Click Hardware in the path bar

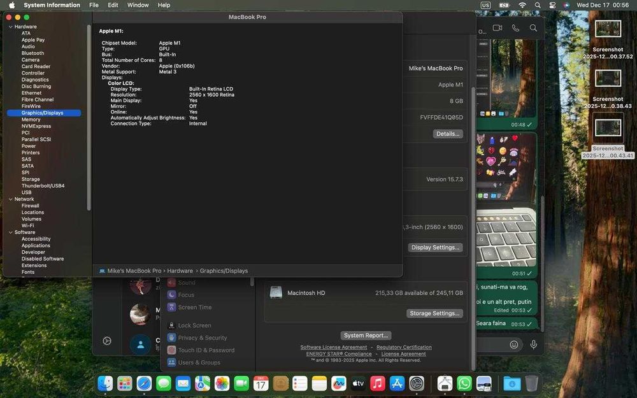click(x=180, y=271)
